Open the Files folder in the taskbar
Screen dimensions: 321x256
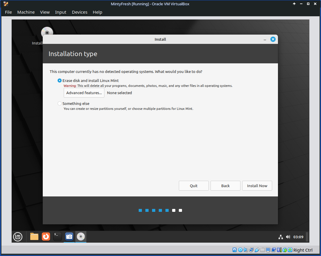coord(34,237)
